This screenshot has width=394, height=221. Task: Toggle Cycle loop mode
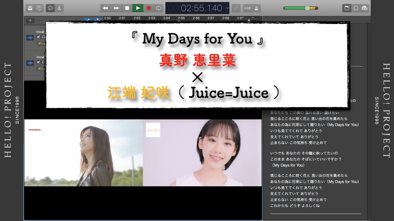click(x=159, y=8)
